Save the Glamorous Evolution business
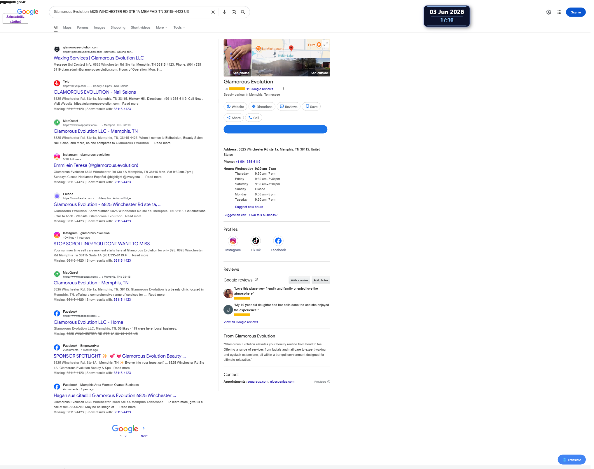The image size is (594, 469). pyautogui.click(x=311, y=107)
